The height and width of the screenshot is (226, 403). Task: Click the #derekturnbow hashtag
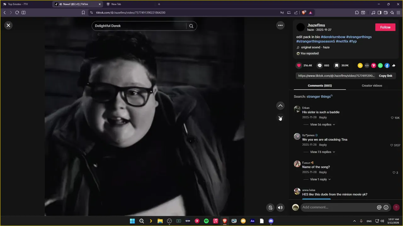333,37
